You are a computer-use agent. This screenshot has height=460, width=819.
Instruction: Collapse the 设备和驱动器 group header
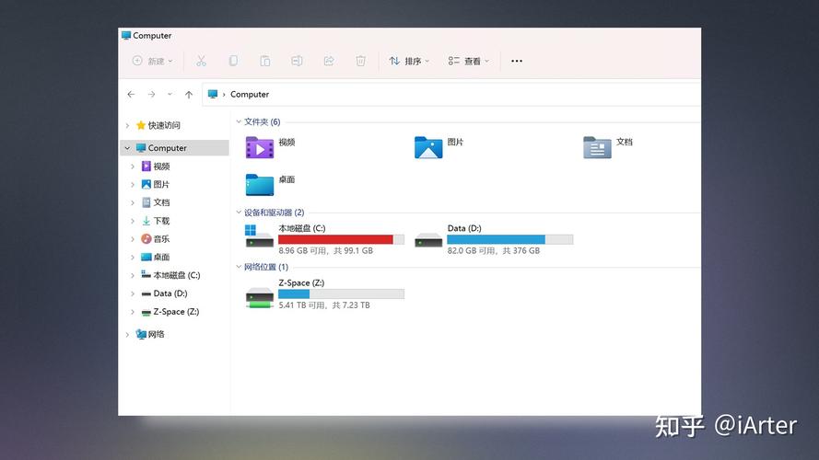click(239, 213)
